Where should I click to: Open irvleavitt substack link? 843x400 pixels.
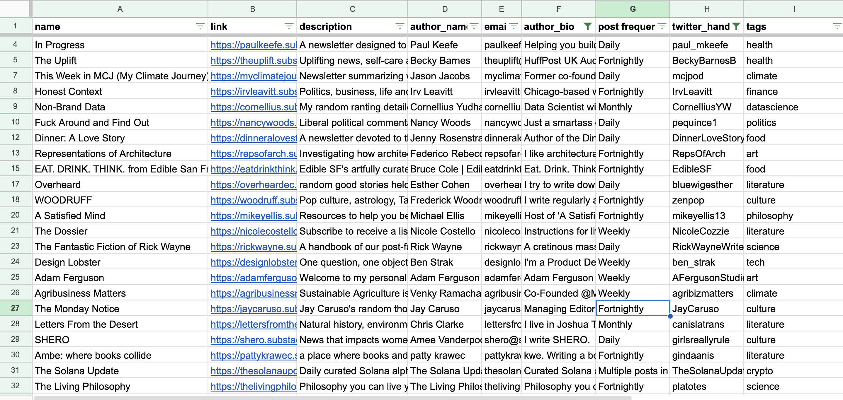point(253,91)
